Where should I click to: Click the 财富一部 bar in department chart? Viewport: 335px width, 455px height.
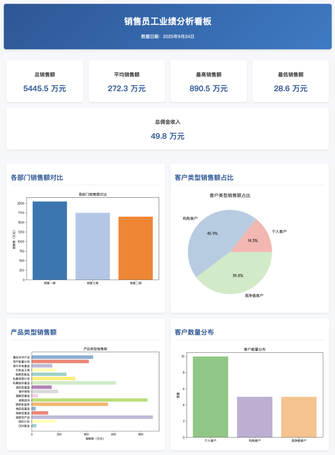point(50,240)
